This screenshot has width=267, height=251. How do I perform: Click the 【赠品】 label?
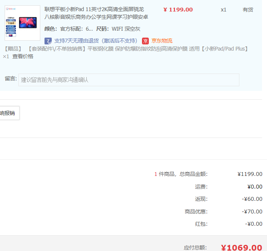click(x=13, y=49)
